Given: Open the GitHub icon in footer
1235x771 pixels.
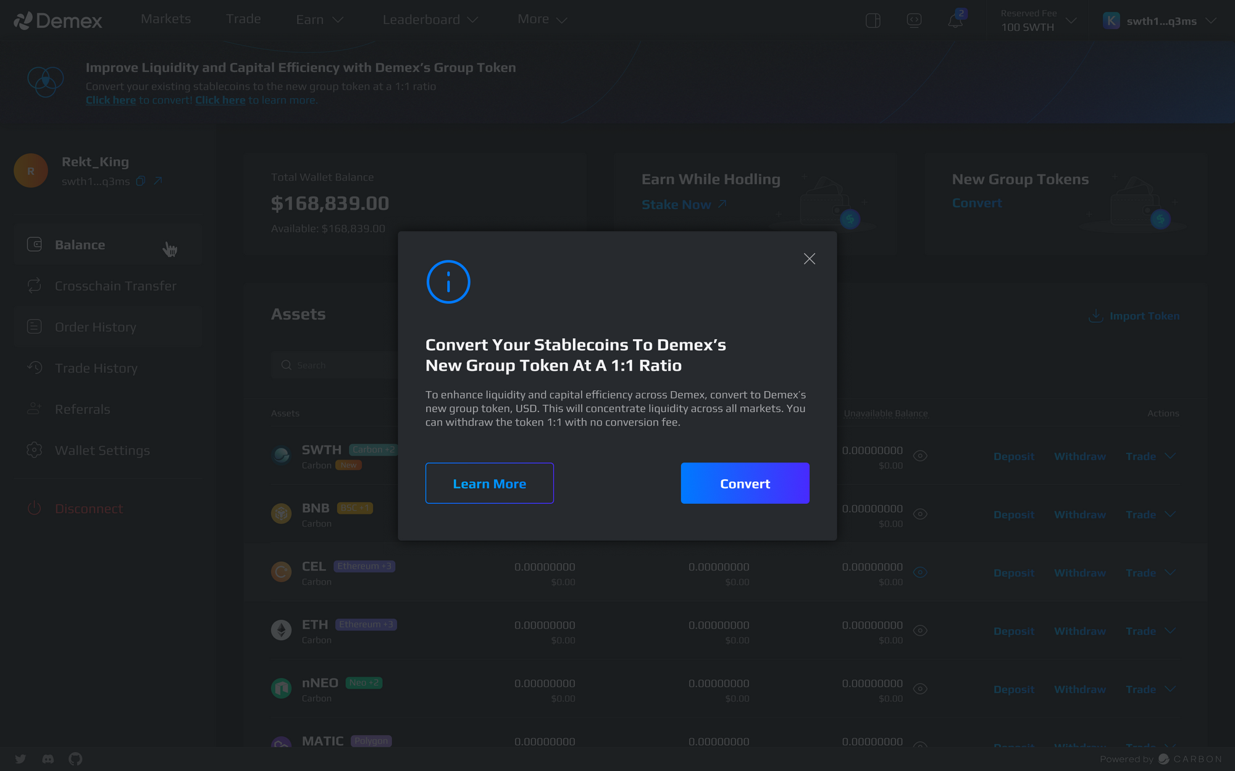Looking at the screenshot, I should click(x=75, y=759).
